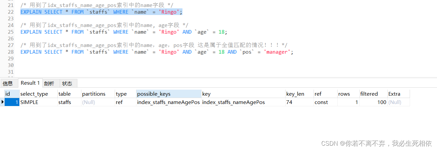
Task: Sort by the select_type column header
Action: (38, 94)
